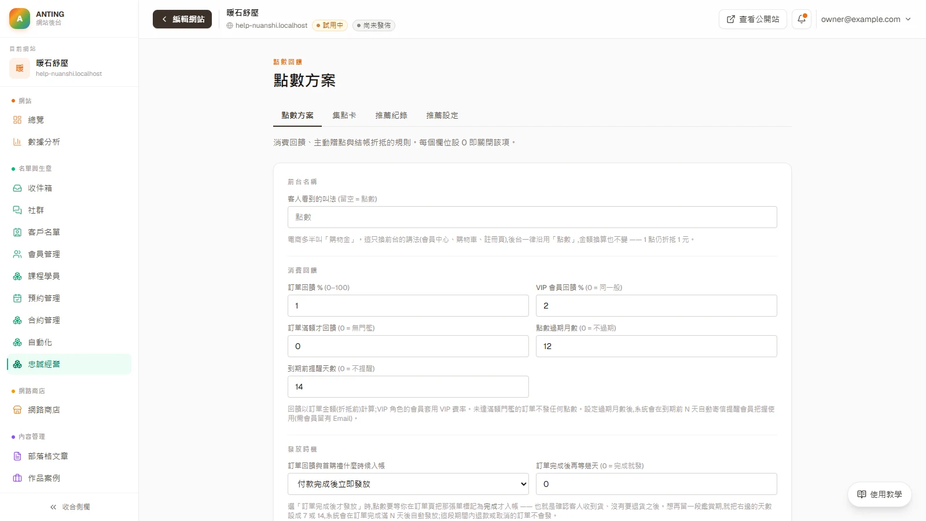Focus the 到期前提醒天數 input field

409,387
